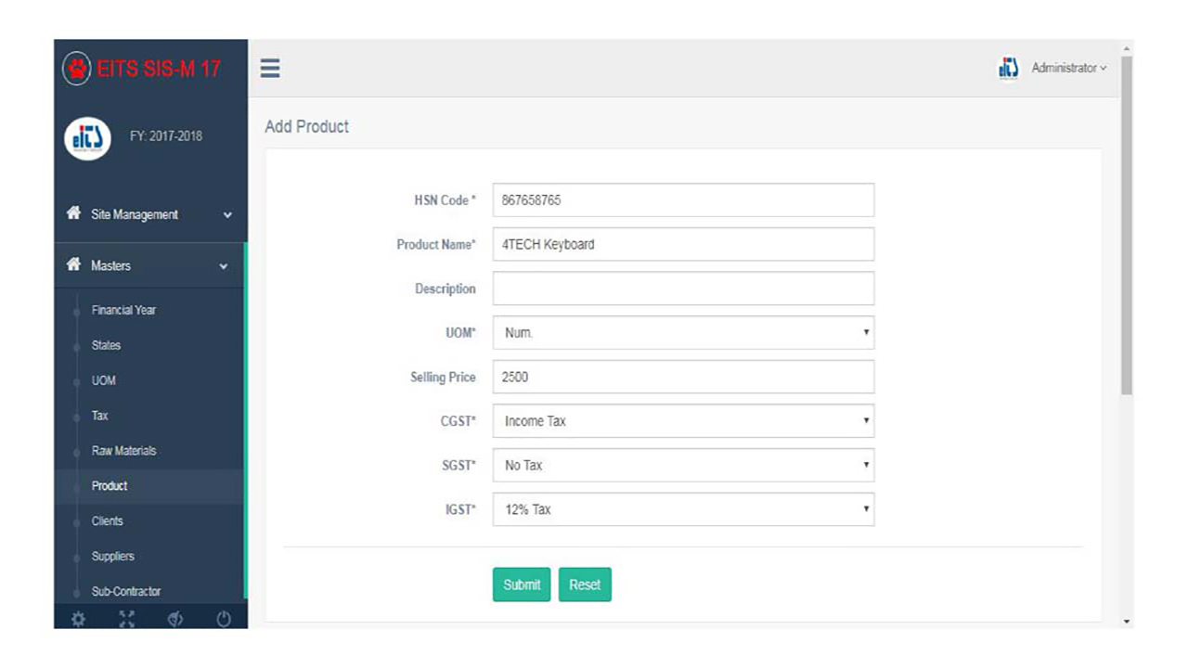1188x668 pixels.
Task: Open Financial Year in Masters menu
Action: [123, 310]
